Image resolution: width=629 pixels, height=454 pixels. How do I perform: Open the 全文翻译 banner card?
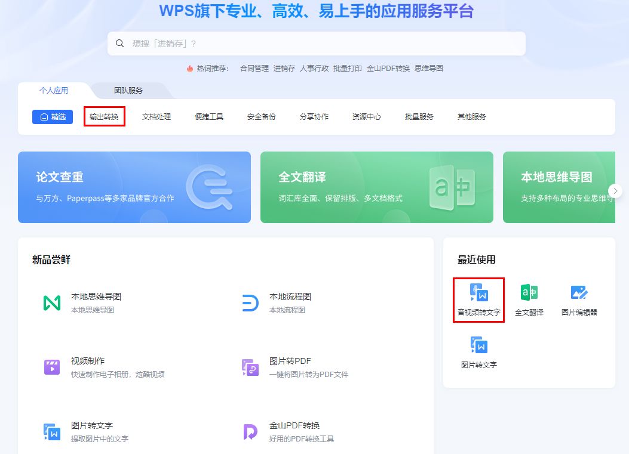click(377, 187)
